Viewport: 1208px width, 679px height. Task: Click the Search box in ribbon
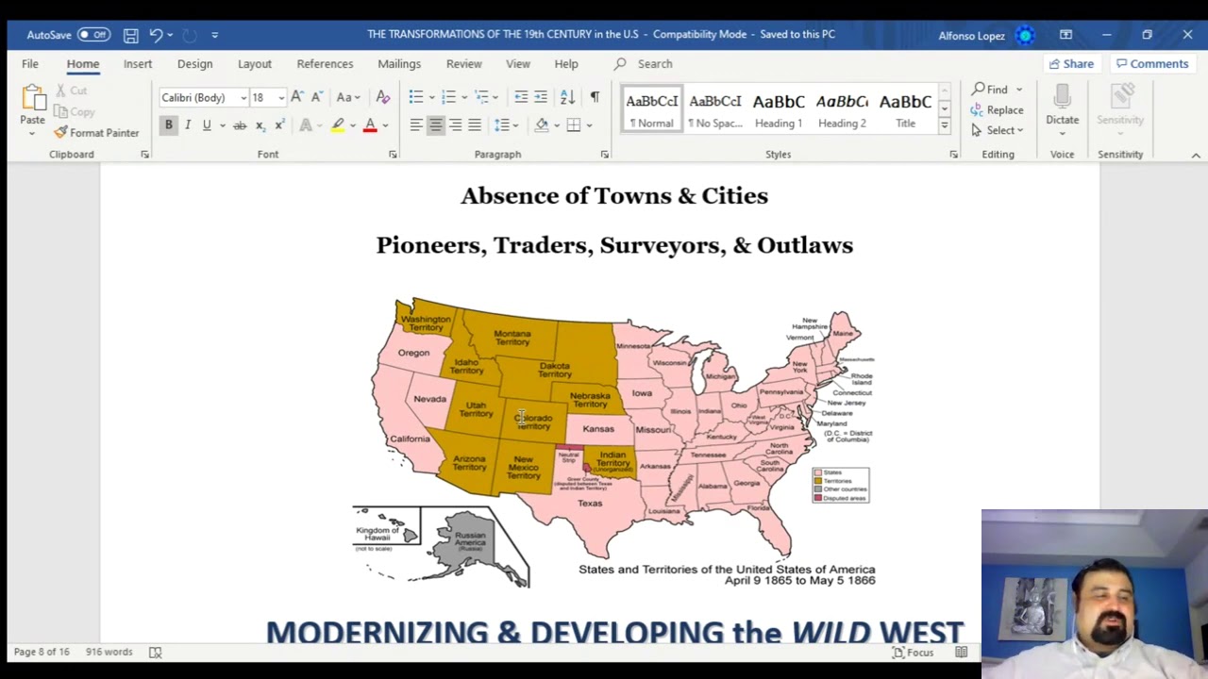pos(654,64)
